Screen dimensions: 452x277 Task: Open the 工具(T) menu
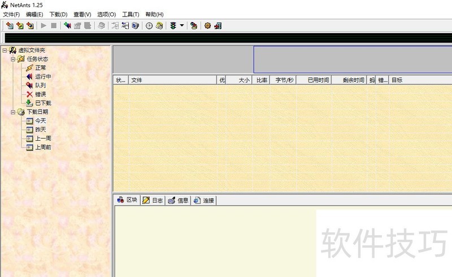tap(131, 15)
